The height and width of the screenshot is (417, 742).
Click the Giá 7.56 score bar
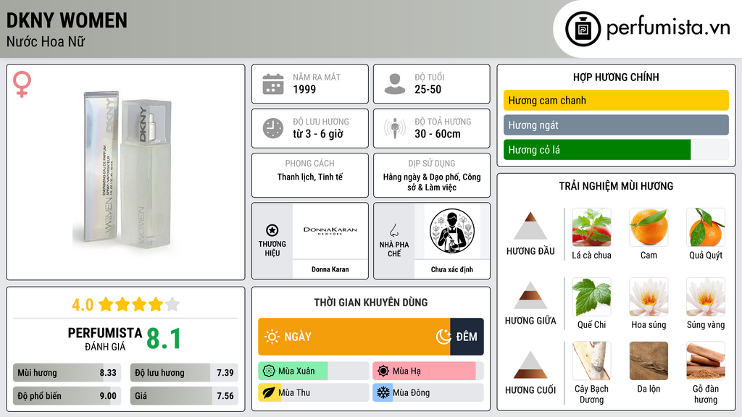pyautogui.click(x=185, y=396)
